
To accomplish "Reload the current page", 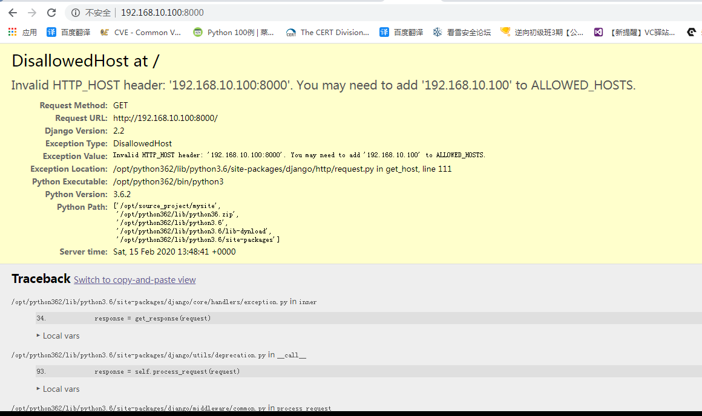I will [x=51, y=13].
